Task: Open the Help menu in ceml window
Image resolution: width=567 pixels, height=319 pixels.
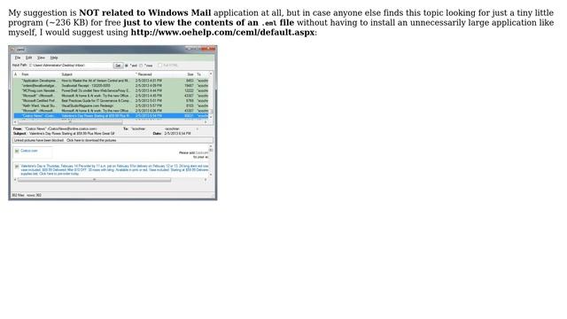Action: coord(54,58)
